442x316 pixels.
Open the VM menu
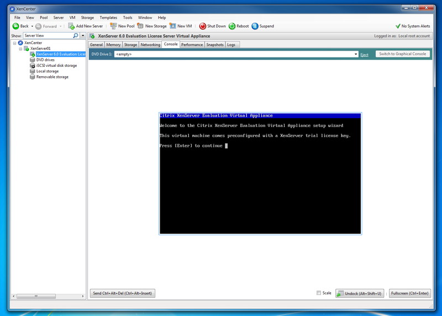coord(72,18)
